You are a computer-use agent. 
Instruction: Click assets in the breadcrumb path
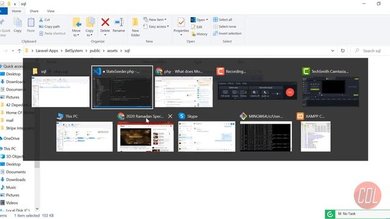[x=112, y=50]
